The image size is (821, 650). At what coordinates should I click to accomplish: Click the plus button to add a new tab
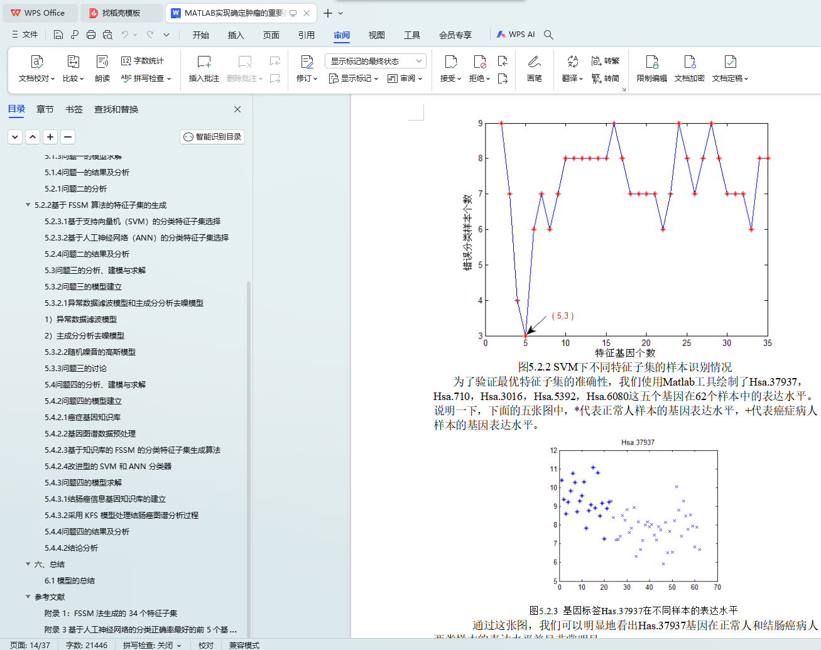click(328, 13)
